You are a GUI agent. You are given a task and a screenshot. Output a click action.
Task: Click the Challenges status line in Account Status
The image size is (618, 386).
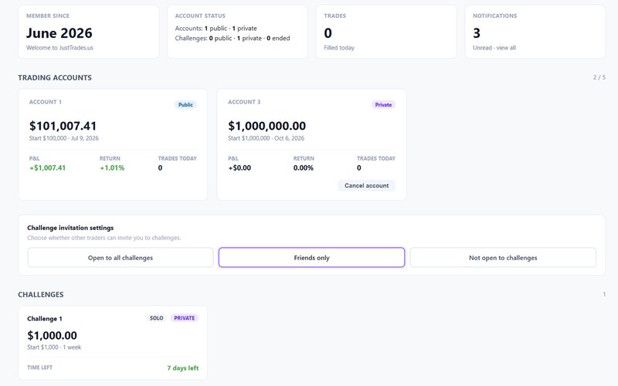(233, 38)
